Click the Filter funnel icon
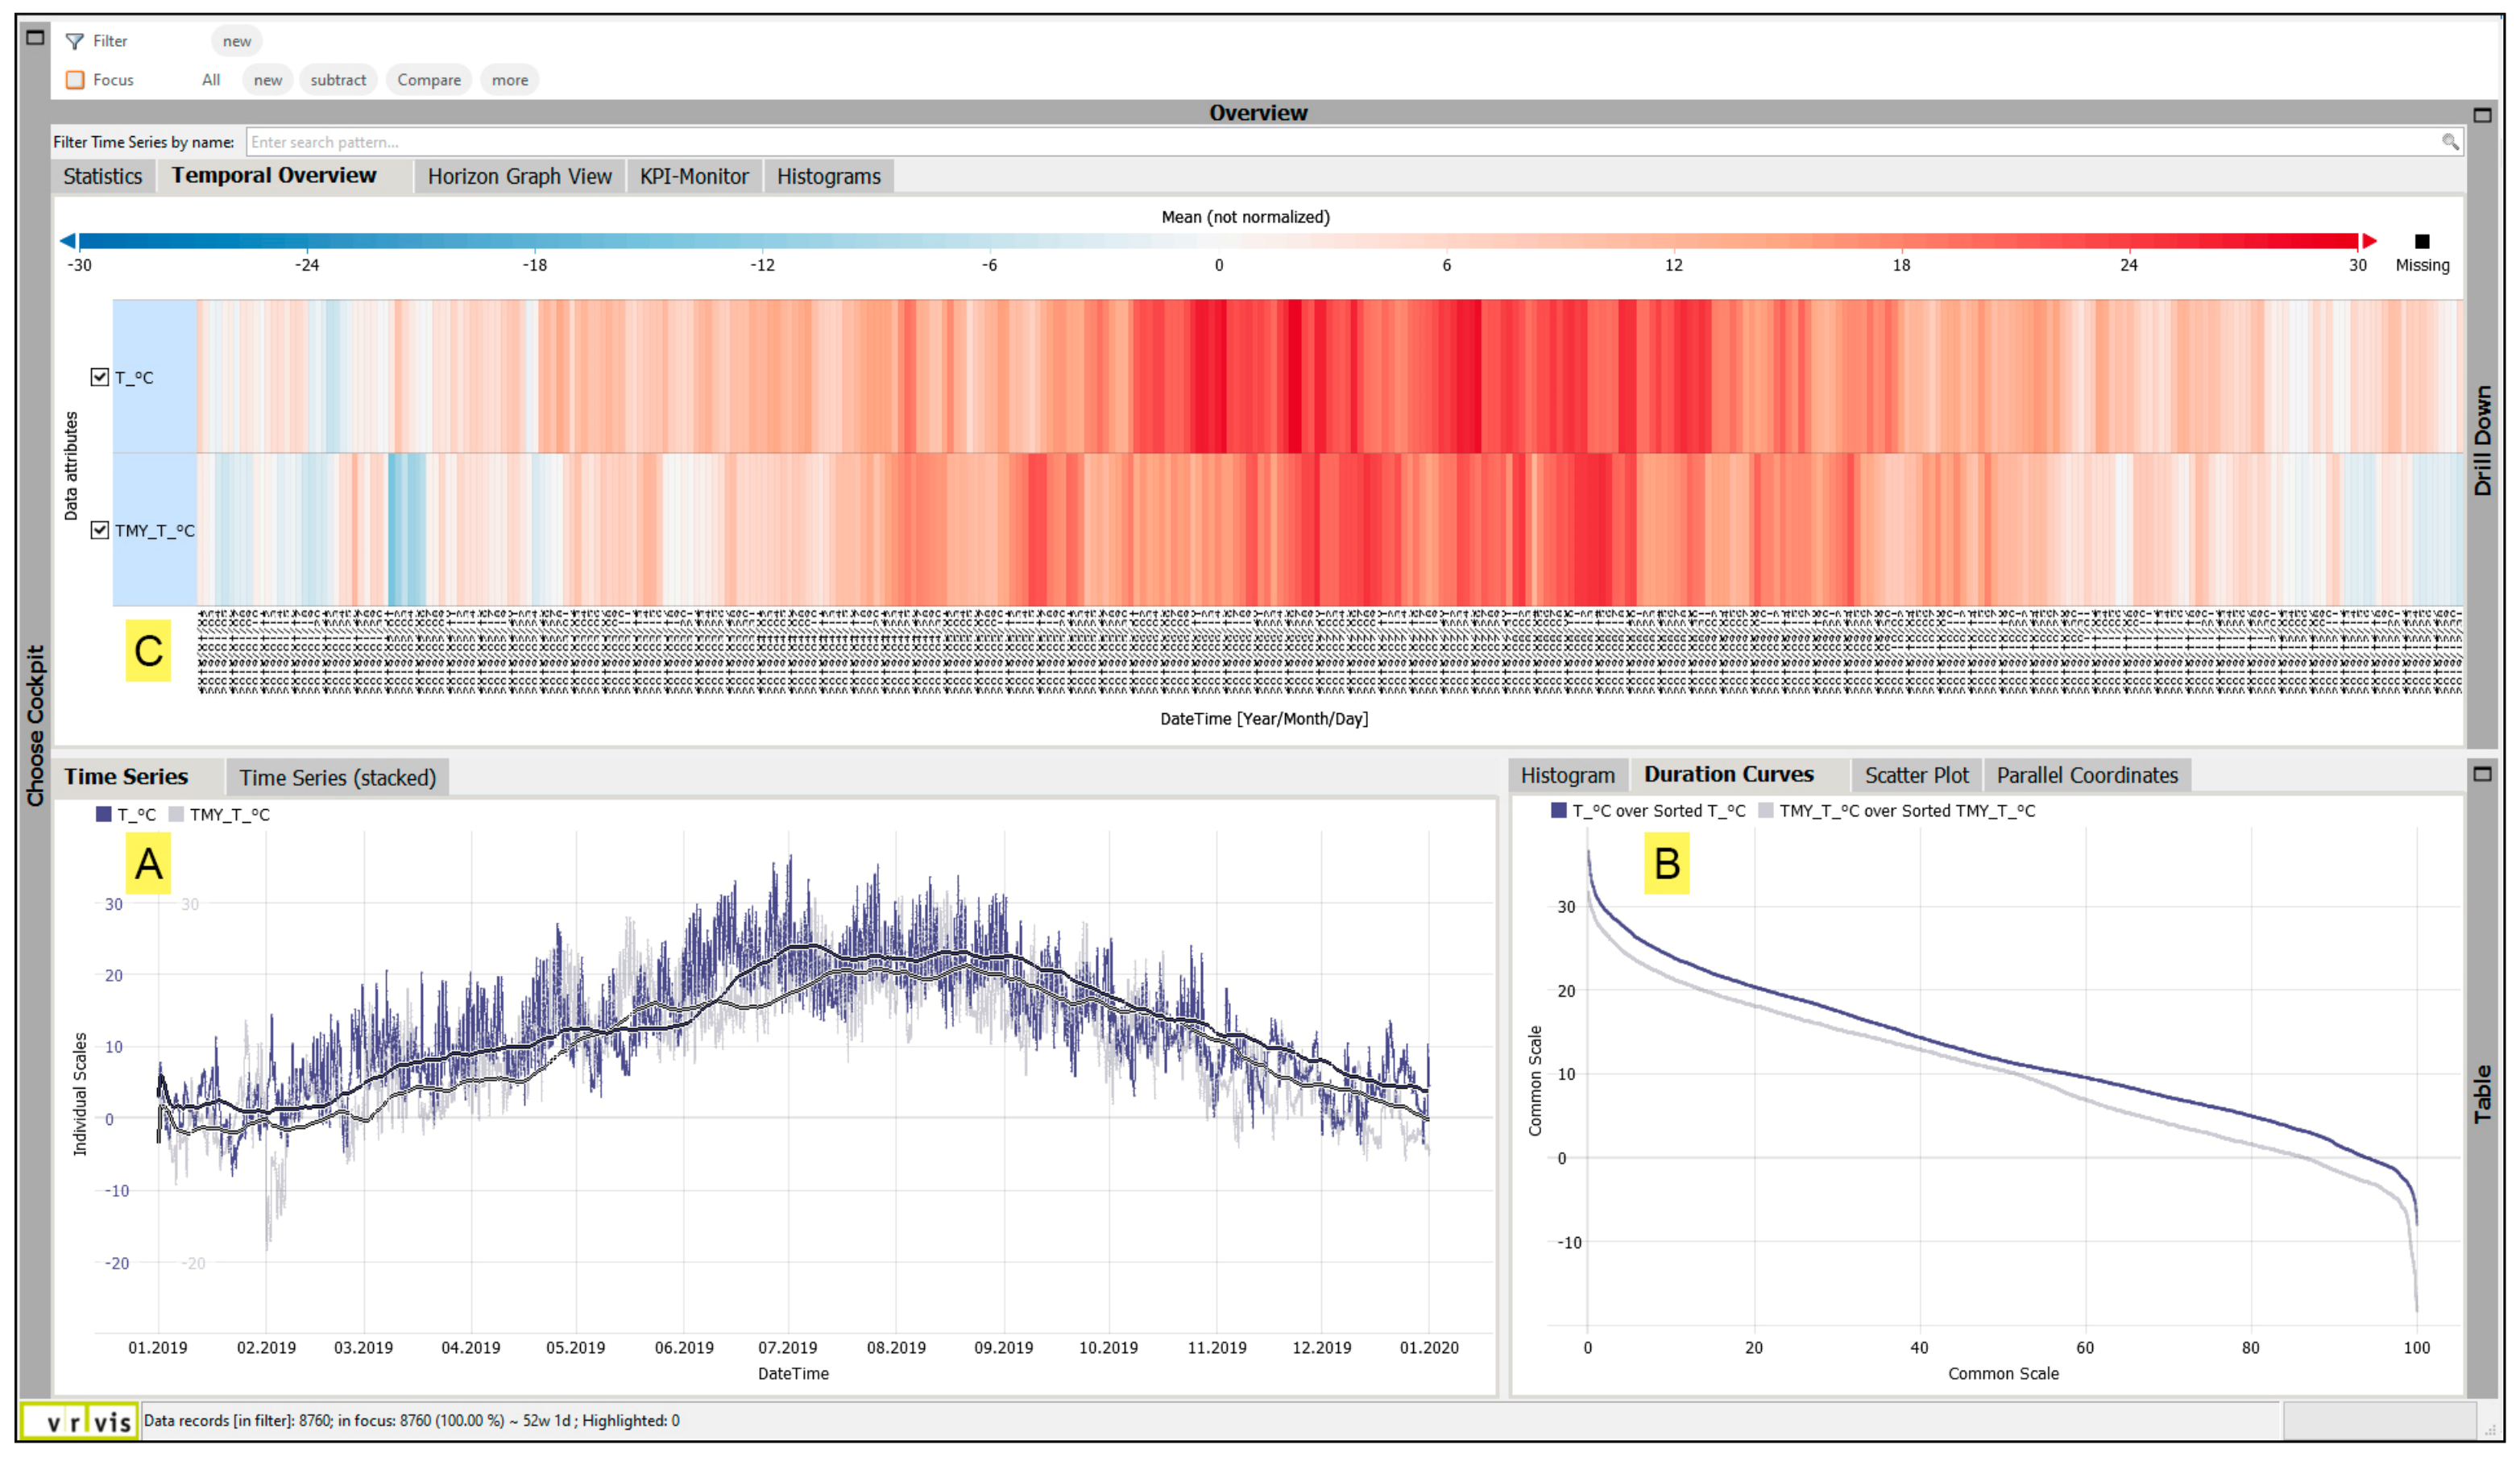2520x1457 pixels. coord(74,41)
